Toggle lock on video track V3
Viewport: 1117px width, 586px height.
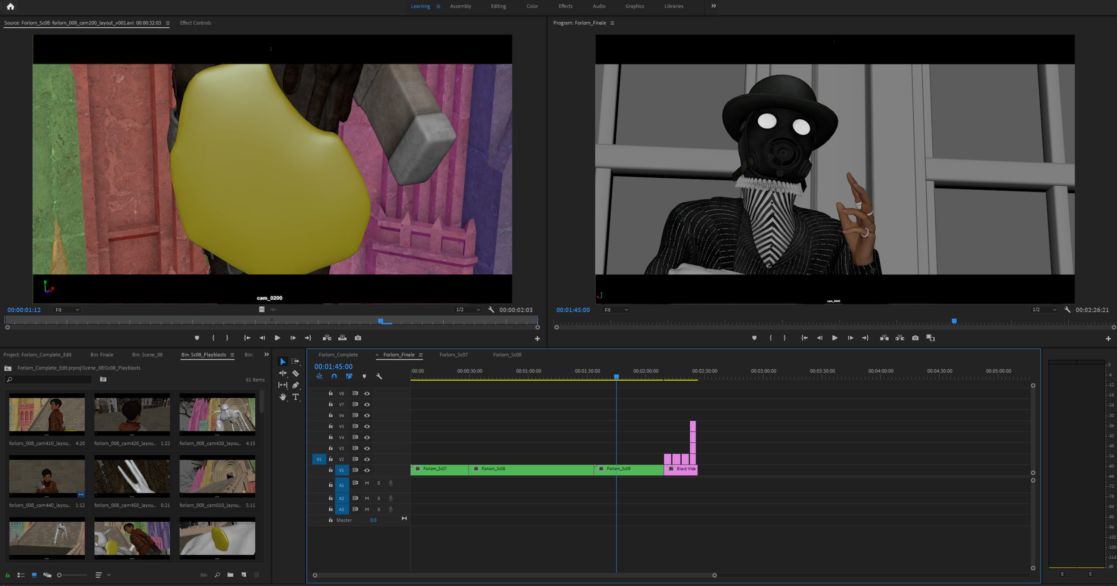tap(331, 448)
